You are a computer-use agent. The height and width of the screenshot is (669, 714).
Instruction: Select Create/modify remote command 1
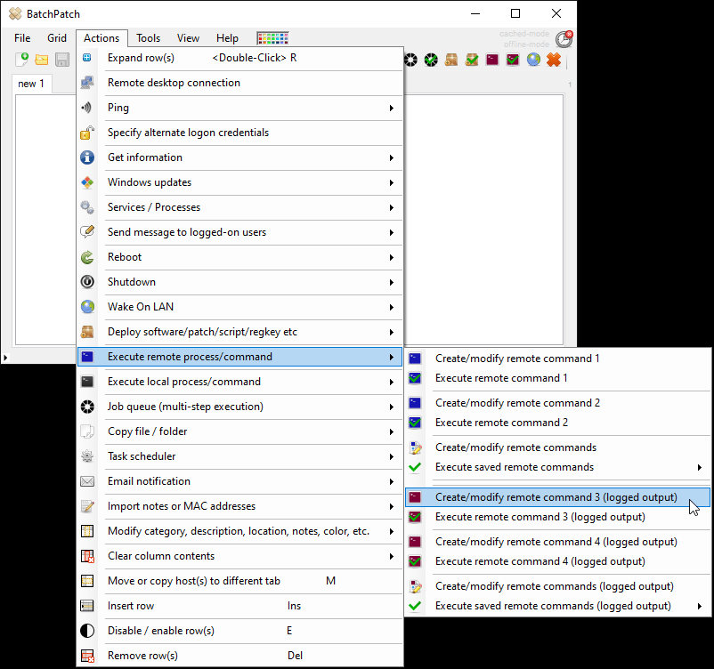(x=557, y=359)
